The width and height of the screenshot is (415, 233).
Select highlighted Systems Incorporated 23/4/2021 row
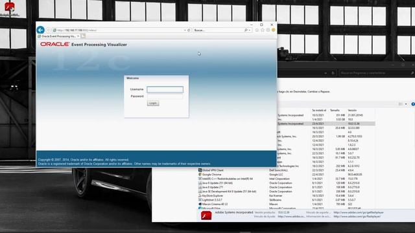(326, 124)
